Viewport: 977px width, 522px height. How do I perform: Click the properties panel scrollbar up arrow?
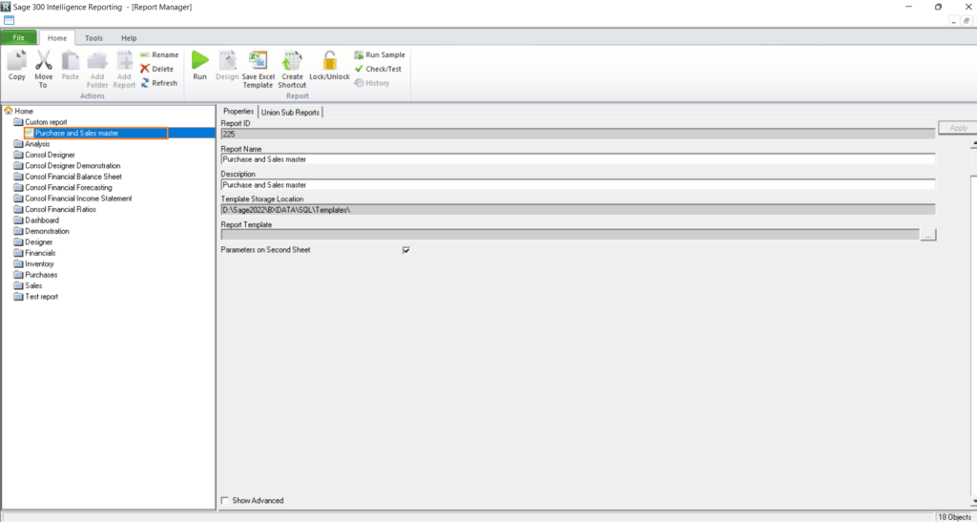click(x=973, y=144)
